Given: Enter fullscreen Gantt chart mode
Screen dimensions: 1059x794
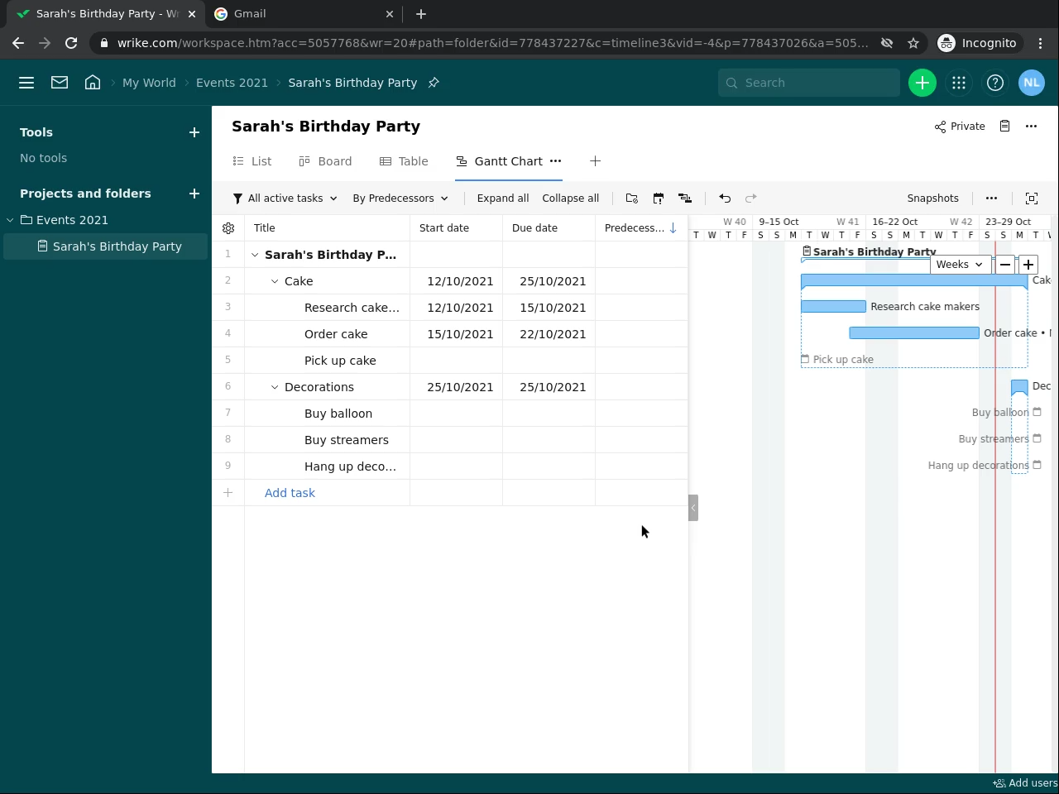Looking at the screenshot, I should click(x=1032, y=198).
